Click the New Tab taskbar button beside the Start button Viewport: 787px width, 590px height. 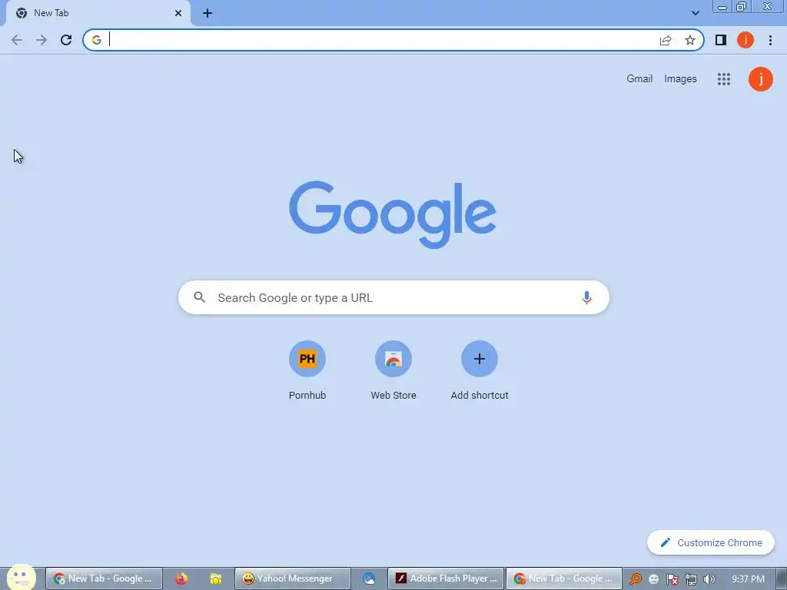click(x=104, y=578)
